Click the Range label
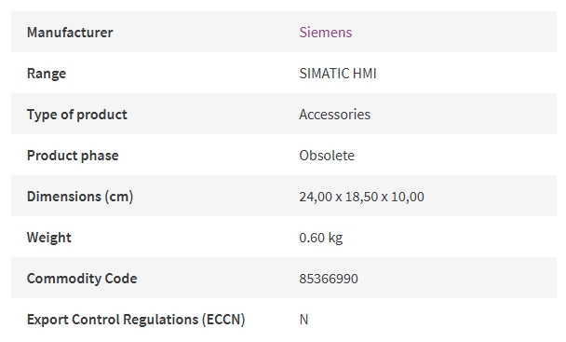Image resolution: width=566 pixels, height=342 pixels. 47,74
